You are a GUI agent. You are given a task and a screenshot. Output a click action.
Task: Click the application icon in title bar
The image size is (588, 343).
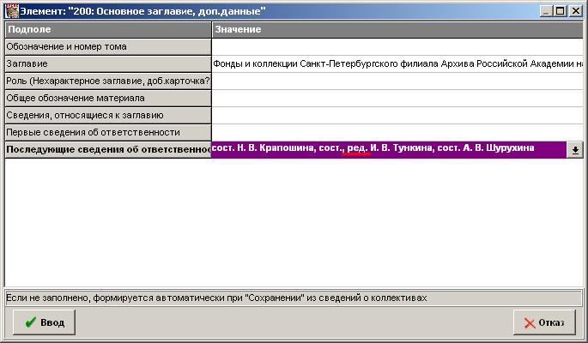point(12,11)
